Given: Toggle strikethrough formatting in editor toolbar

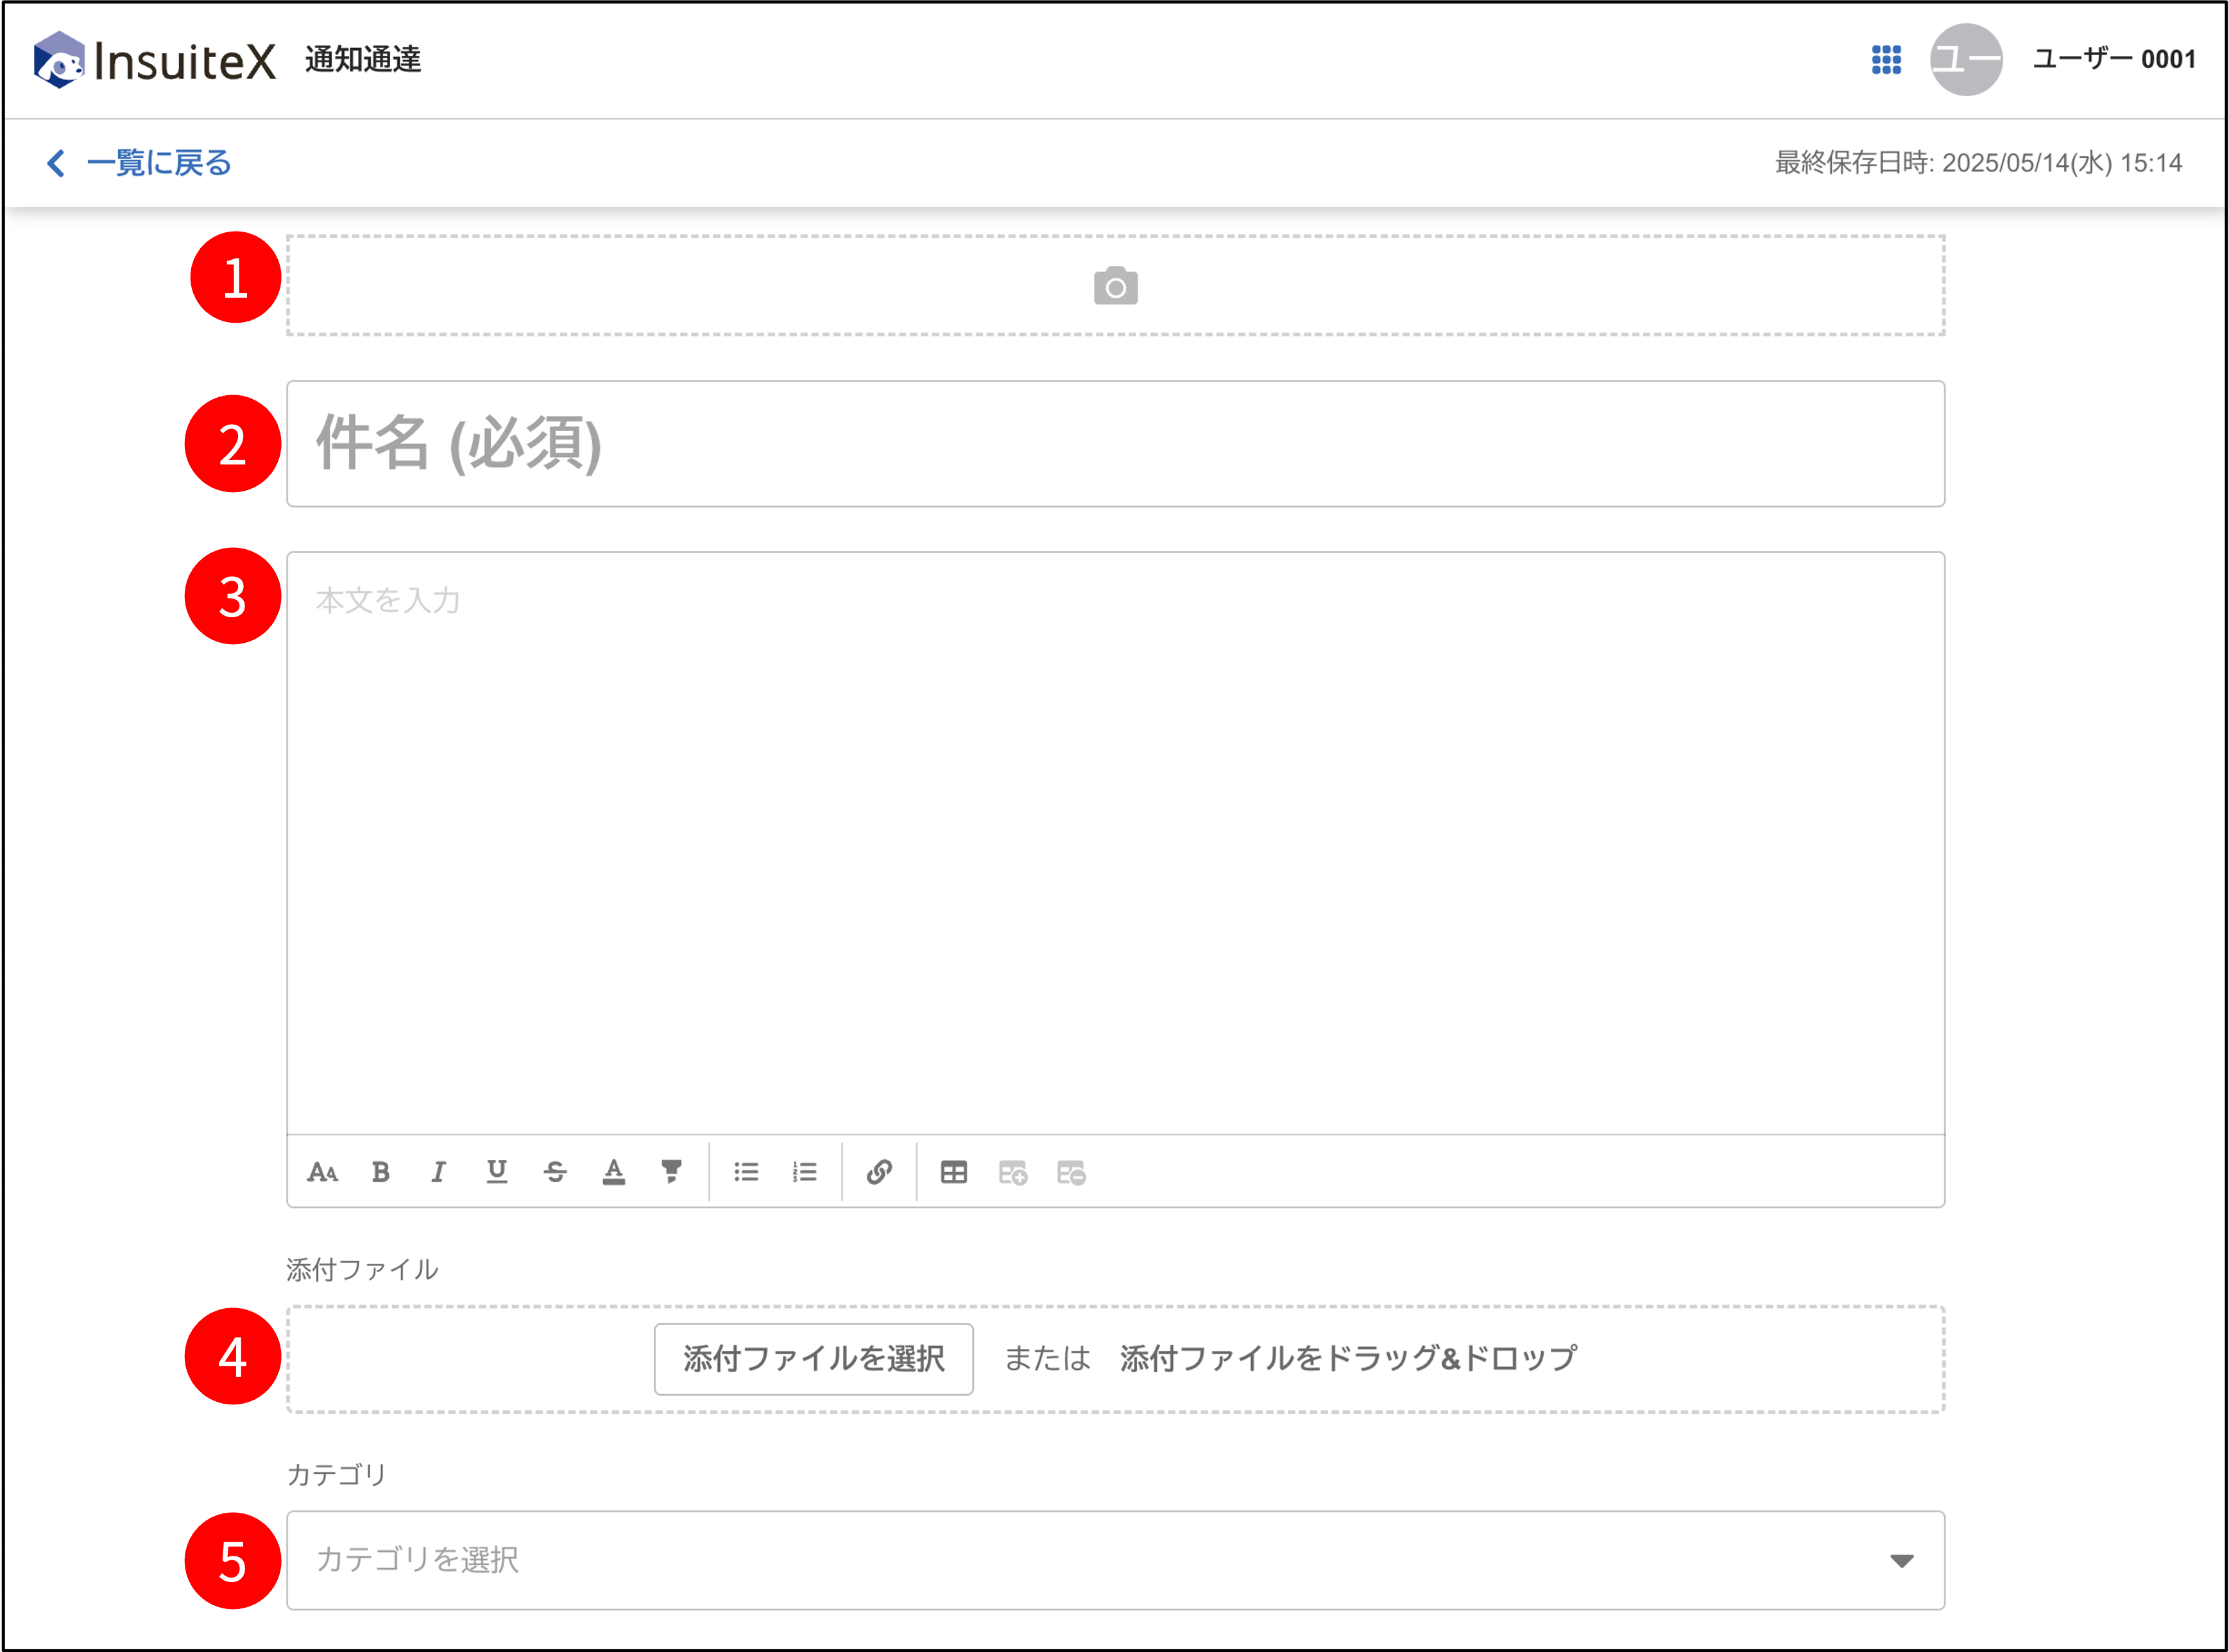Looking at the screenshot, I should tap(555, 1172).
